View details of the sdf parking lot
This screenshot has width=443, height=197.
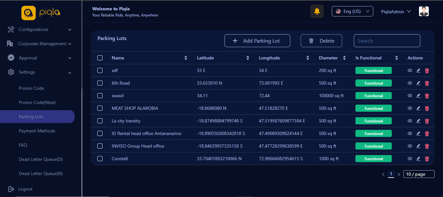tap(410, 70)
